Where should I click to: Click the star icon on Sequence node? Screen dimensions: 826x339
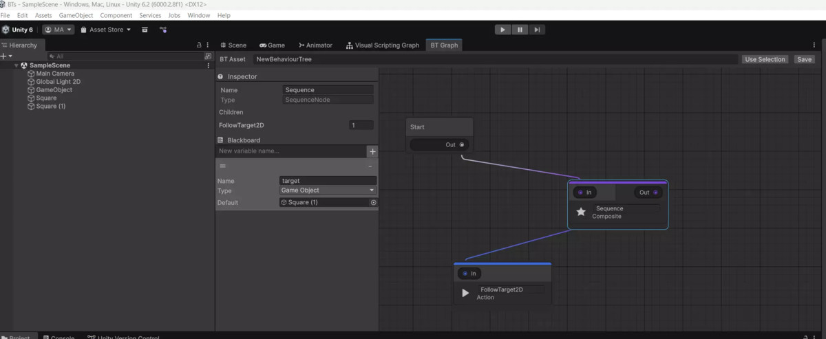pos(581,212)
